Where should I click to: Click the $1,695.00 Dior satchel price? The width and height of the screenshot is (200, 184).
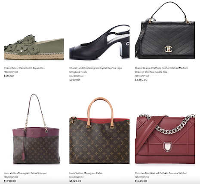click(141, 181)
